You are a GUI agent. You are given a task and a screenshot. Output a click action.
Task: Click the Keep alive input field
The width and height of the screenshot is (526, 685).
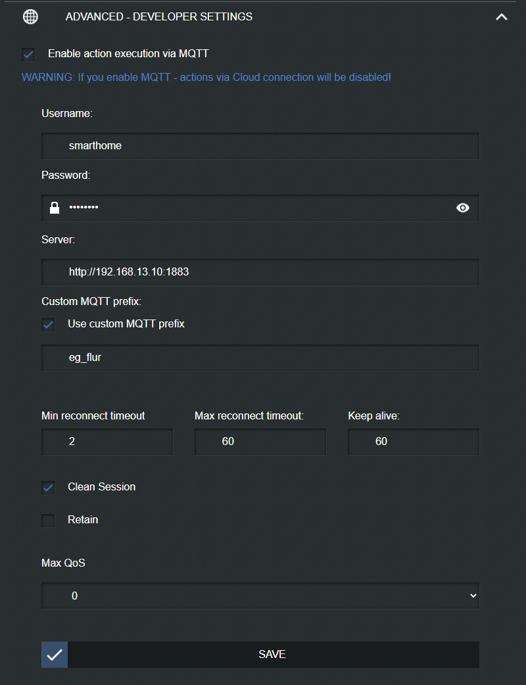414,442
